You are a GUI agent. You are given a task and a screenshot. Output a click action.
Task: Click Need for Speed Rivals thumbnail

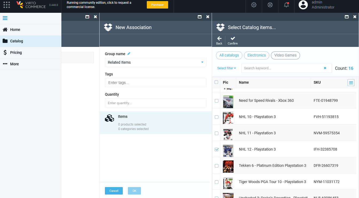pyautogui.click(x=228, y=102)
